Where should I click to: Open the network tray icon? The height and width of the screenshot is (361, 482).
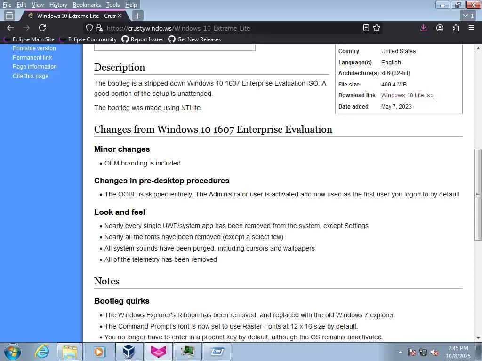click(x=423, y=353)
